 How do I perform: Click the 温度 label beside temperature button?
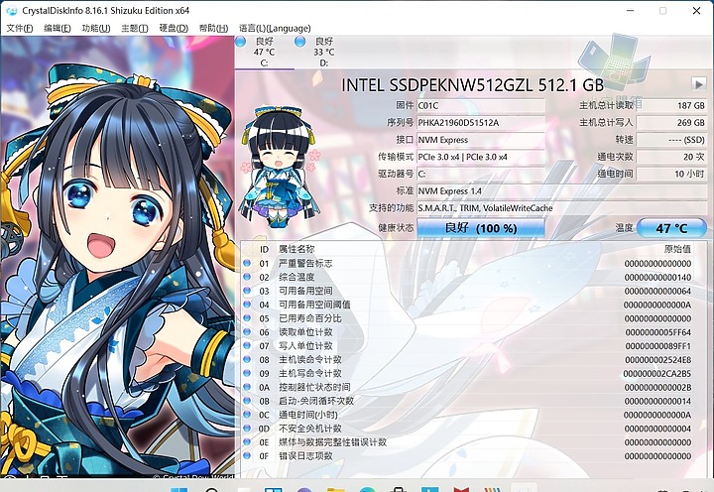click(x=624, y=228)
